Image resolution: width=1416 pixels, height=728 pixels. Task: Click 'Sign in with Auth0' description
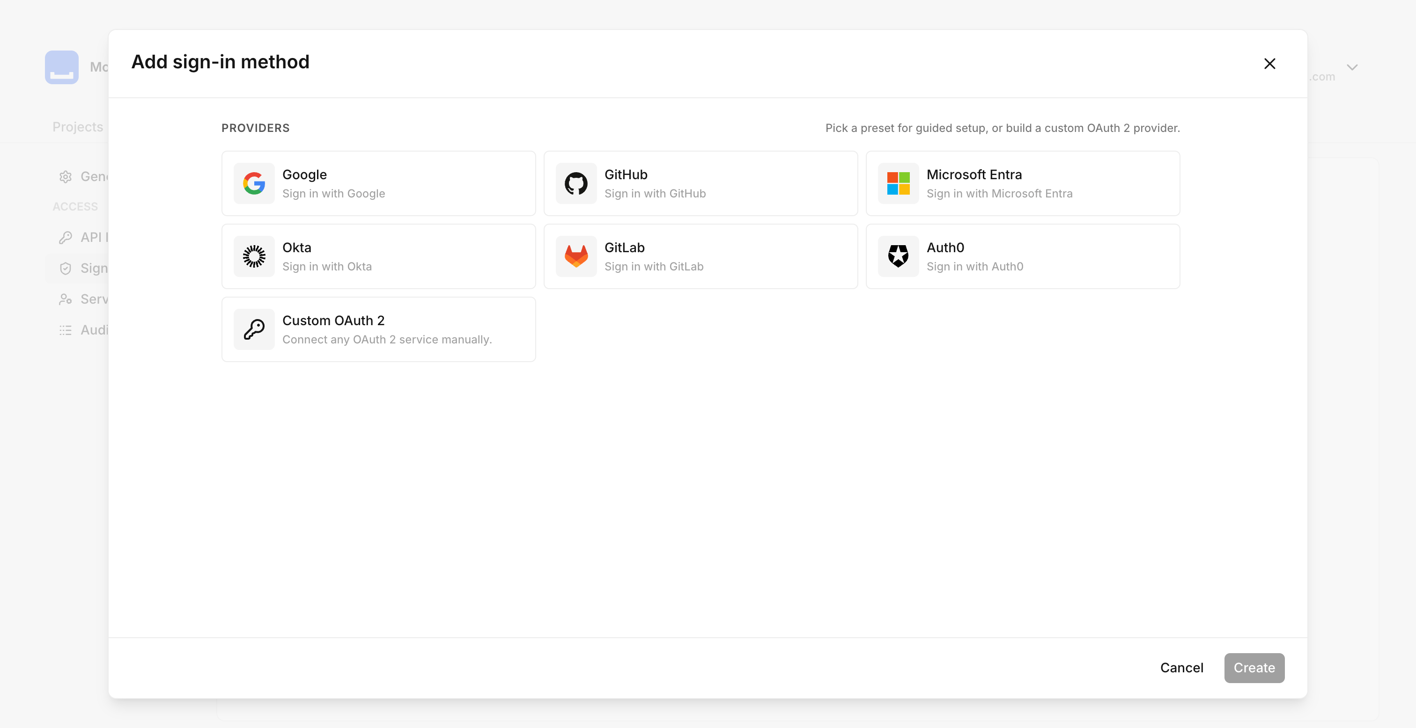pyautogui.click(x=975, y=267)
